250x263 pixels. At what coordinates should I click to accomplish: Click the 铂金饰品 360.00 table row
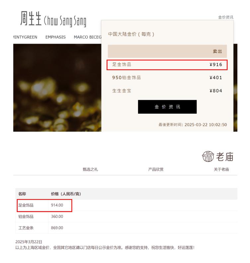pyautogui.click(x=126, y=216)
